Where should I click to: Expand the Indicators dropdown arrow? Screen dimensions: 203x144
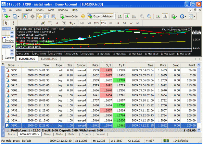[177, 17]
